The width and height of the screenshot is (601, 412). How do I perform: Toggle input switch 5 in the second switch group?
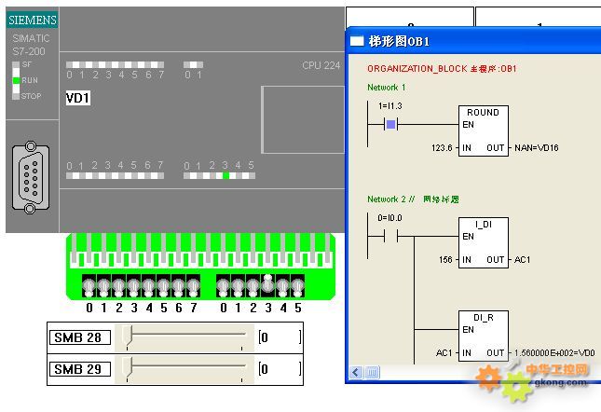point(298,287)
